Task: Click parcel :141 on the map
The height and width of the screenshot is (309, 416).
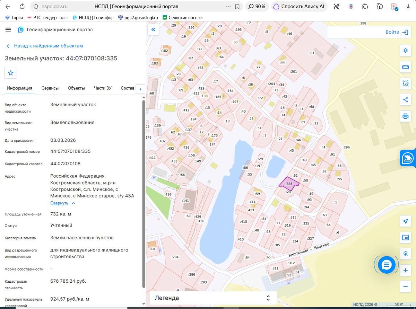Action: click(x=185, y=201)
